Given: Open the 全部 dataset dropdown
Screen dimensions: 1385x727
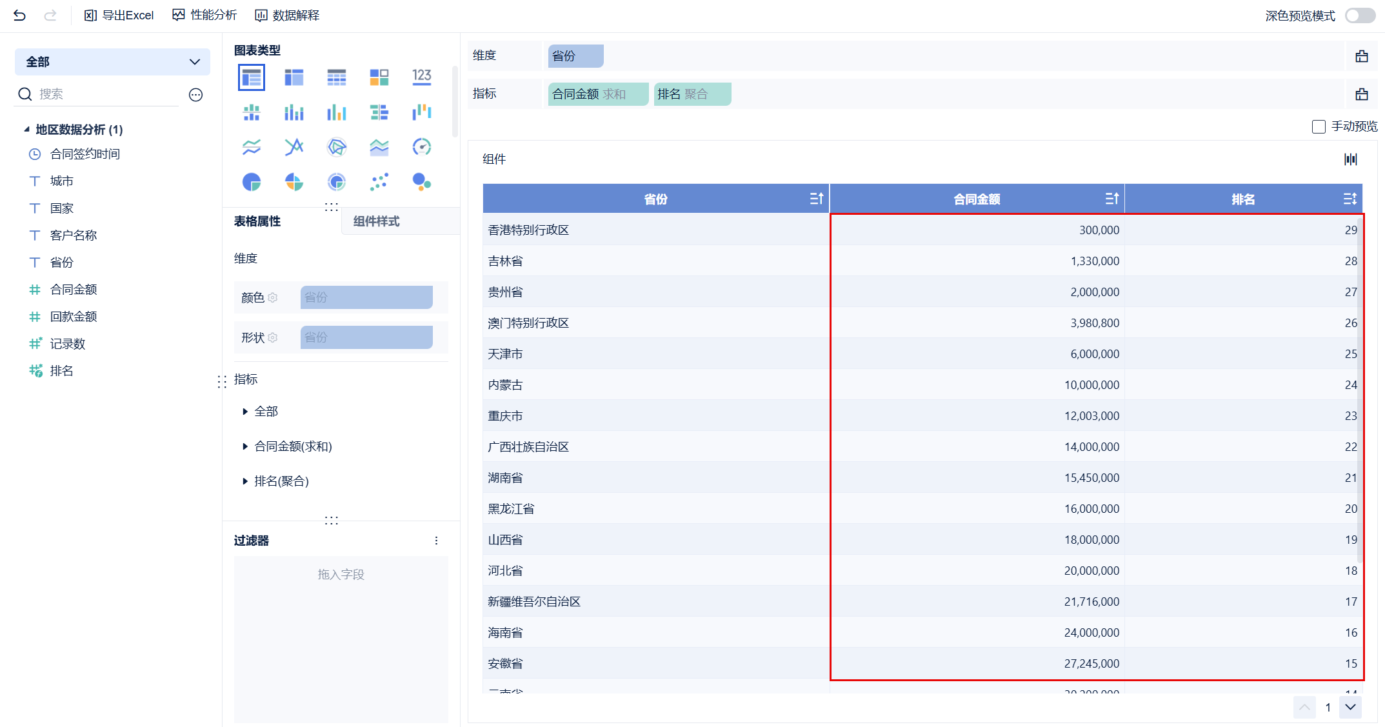Looking at the screenshot, I should [x=112, y=62].
